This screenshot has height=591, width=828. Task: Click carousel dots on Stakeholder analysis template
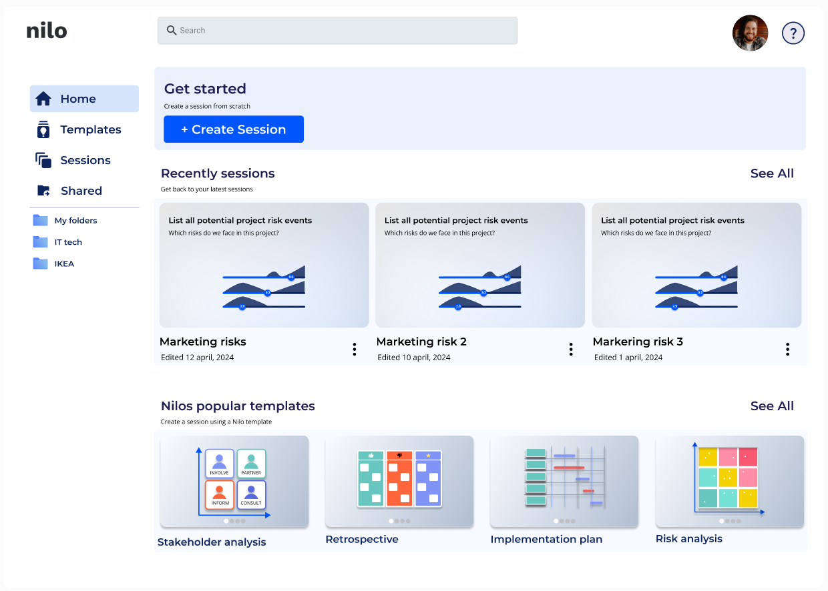click(234, 521)
